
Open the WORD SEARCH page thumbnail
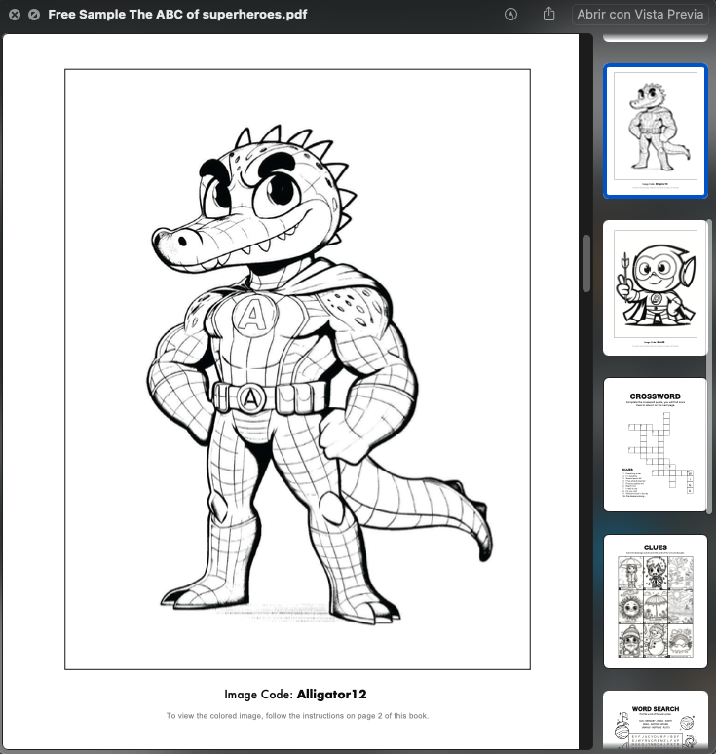pyautogui.click(x=655, y=721)
